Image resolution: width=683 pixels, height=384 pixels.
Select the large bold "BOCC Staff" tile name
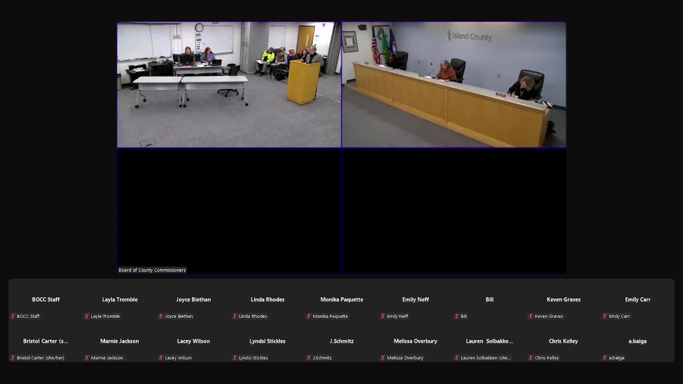(46, 300)
